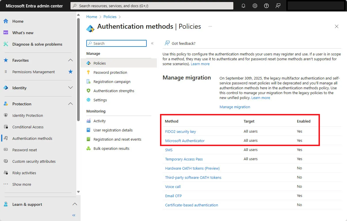Open the Manage migration link
This screenshot has height=221, width=347.
[x=235, y=107]
